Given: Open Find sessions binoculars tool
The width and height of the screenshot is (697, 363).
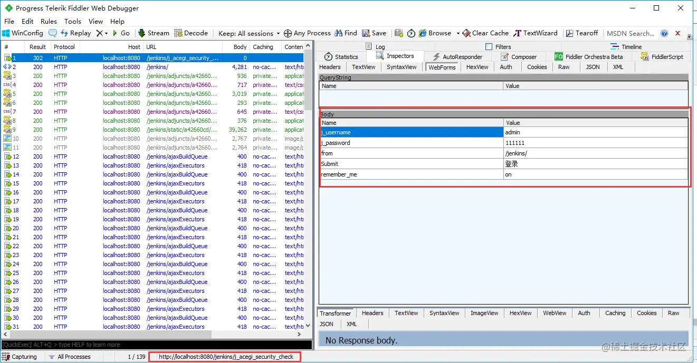Looking at the screenshot, I should (346, 33).
